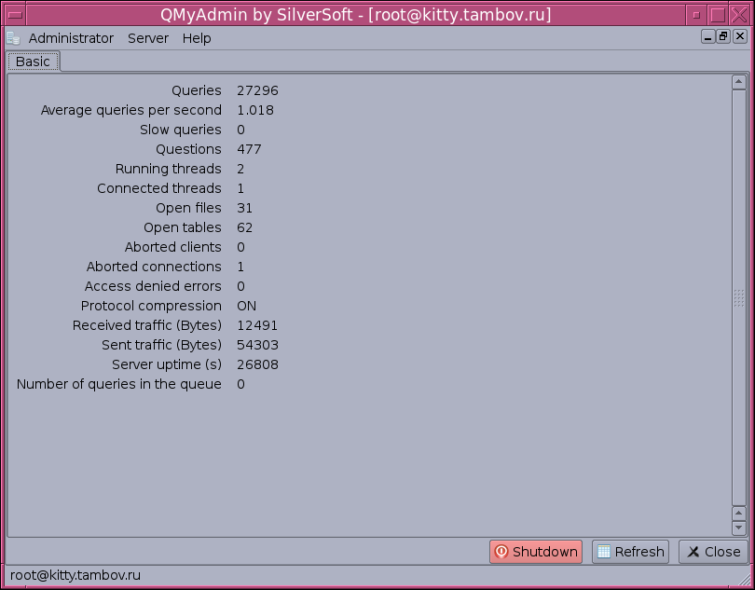Minimize the inner MDI window in menu bar

pyautogui.click(x=707, y=36)
